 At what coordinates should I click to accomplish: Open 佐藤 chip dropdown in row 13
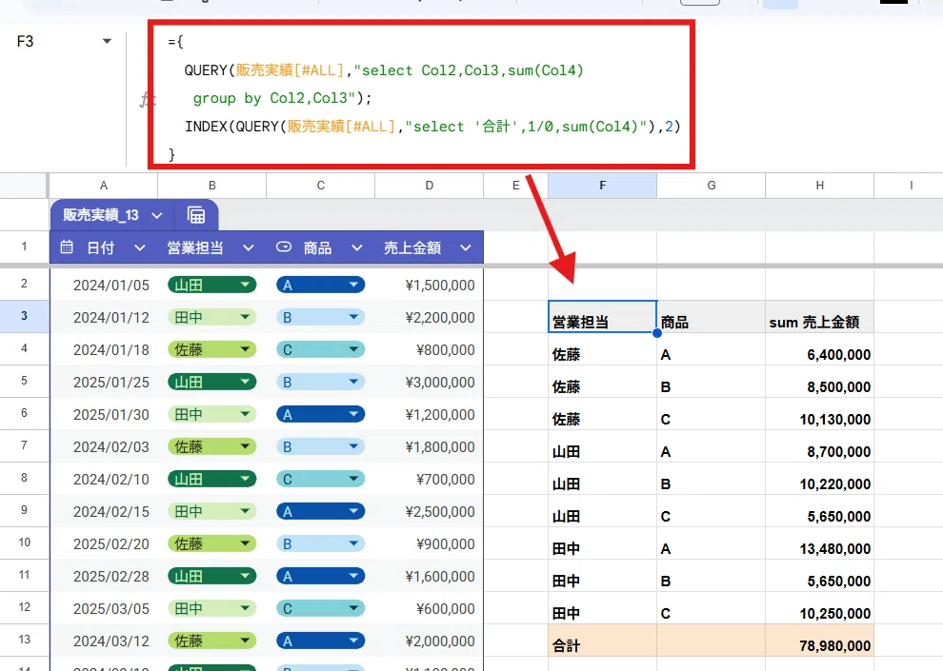[x=245, y=641]
